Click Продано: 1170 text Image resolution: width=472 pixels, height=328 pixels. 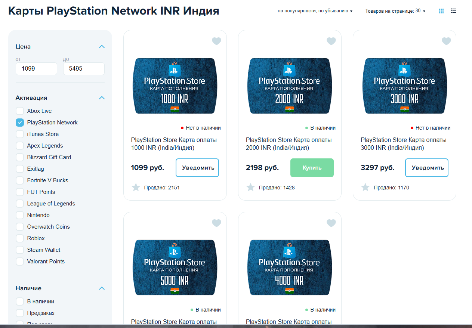pos(391,188)
